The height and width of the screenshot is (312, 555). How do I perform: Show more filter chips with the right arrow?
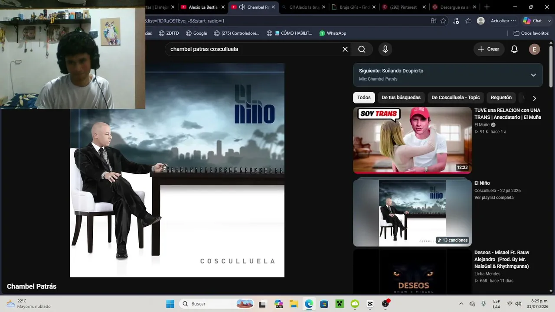click(x=534, y=98)
